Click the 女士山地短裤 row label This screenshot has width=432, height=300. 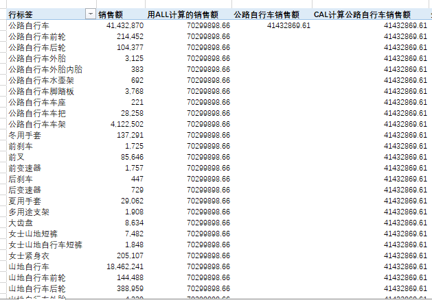33,234
